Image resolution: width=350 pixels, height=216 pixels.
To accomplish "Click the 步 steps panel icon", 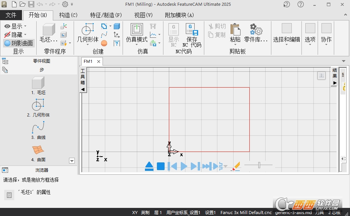I will pyautogui.click(x=5, y=70).
